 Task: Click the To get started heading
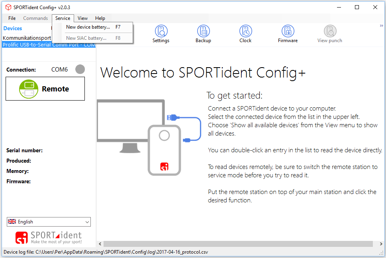click(235, 95)
